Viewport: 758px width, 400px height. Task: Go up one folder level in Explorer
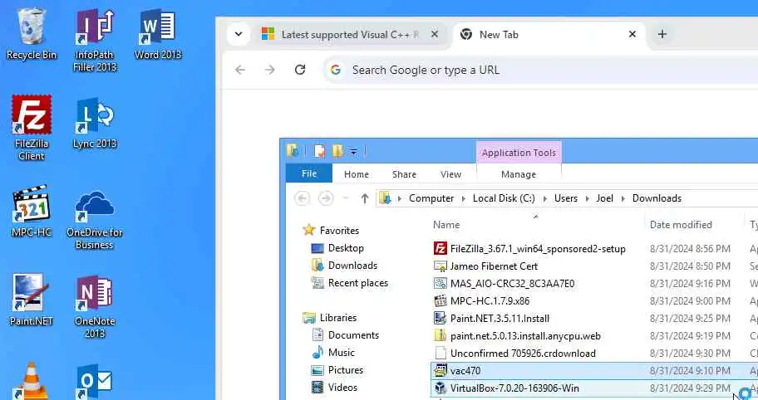click(x=365, y=198)
